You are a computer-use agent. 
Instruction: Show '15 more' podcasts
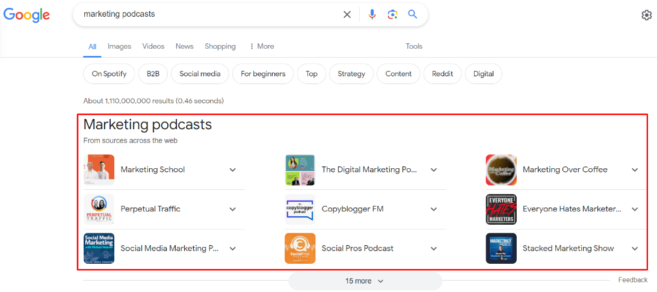click(365, 281)
